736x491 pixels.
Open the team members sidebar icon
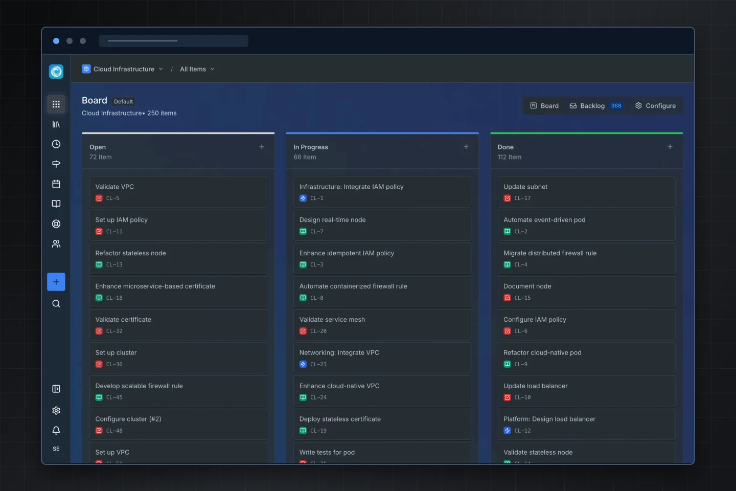56,244
